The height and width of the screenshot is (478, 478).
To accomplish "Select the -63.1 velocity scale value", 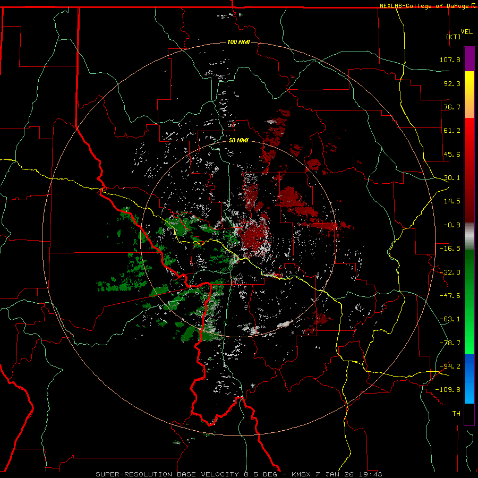I will 450,319.
